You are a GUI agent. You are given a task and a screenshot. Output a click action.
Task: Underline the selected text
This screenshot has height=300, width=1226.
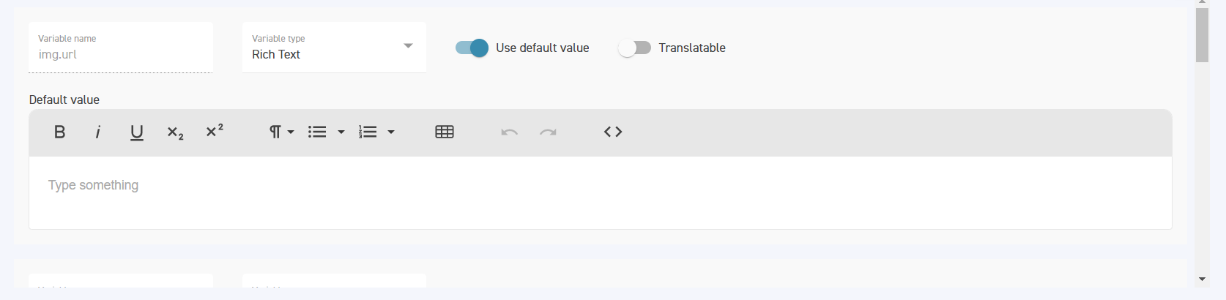(x=136, y=132)
